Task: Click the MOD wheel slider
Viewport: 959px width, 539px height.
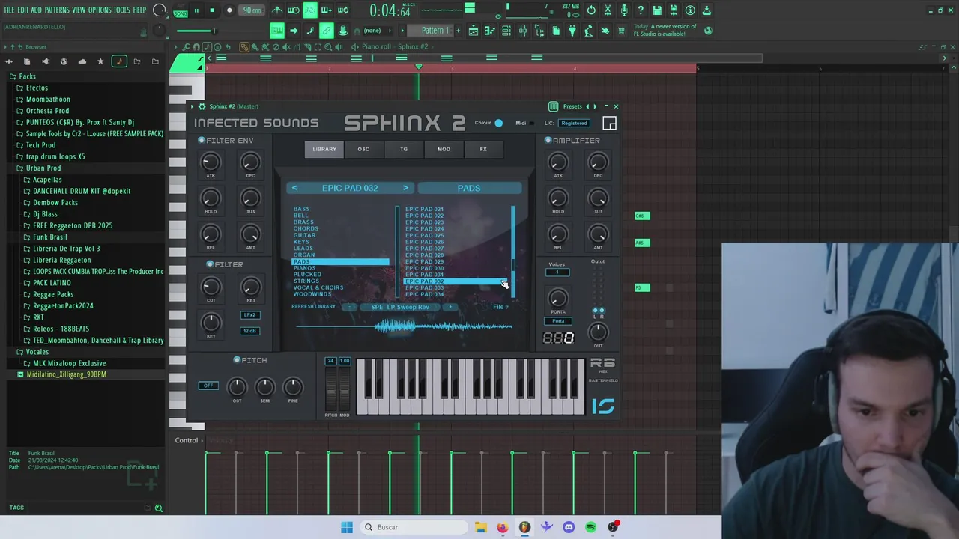Action: tap(345, 391)
